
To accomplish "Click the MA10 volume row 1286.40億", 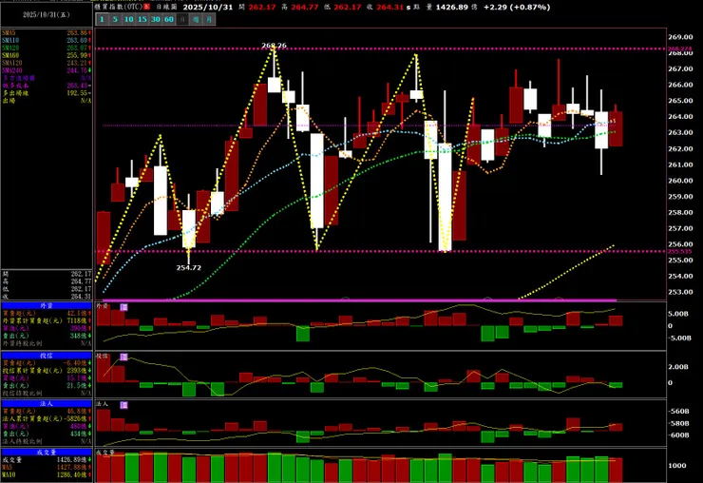I will 47,474.
